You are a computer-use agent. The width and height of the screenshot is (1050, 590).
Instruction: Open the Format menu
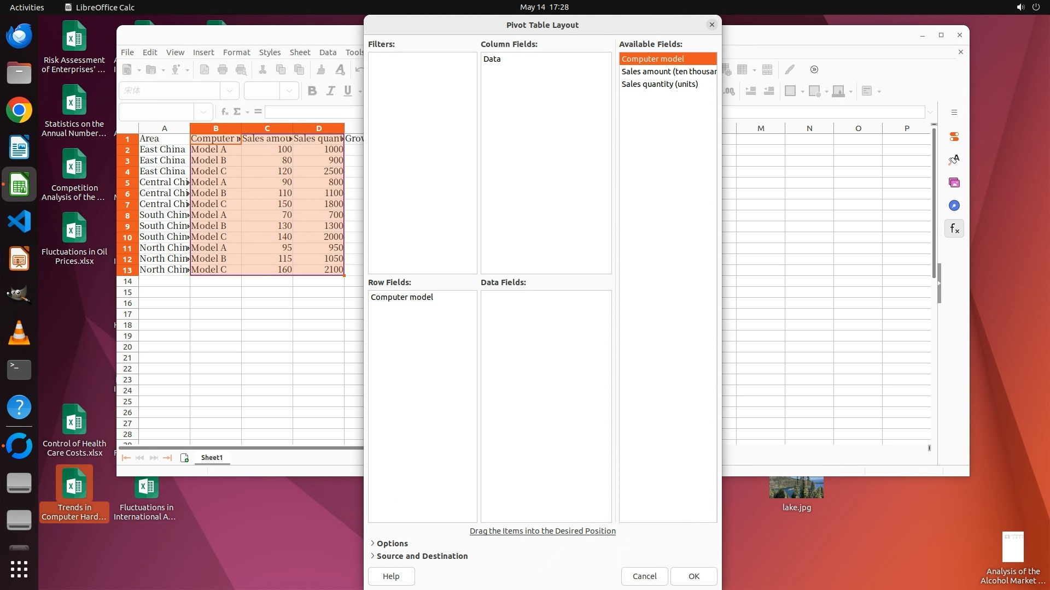pos(236,52)
